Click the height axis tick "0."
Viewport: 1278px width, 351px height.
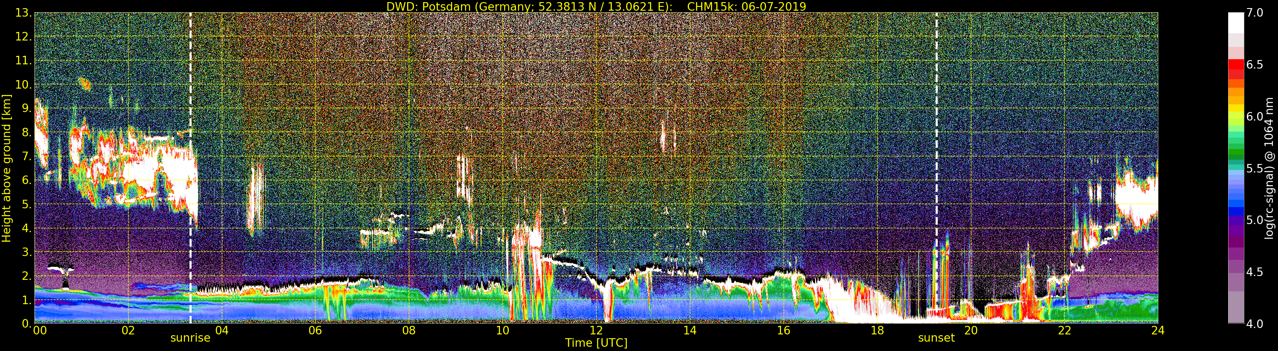(x=27, y=323)
